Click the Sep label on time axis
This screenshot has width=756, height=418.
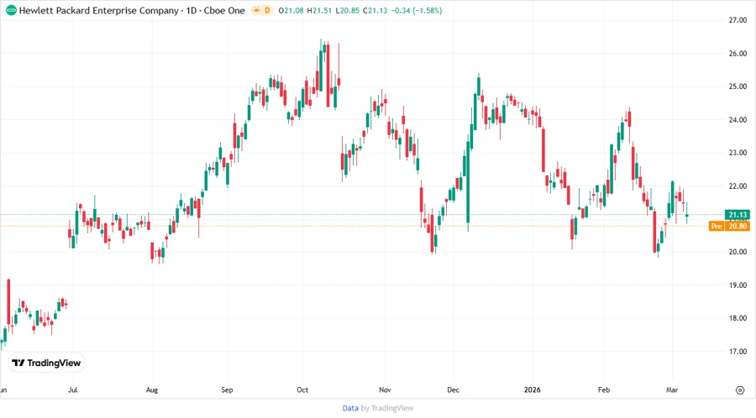click(227, 390)
